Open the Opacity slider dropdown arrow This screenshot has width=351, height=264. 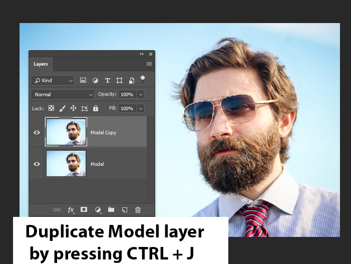pyautogui.click(x=141, y=95)
